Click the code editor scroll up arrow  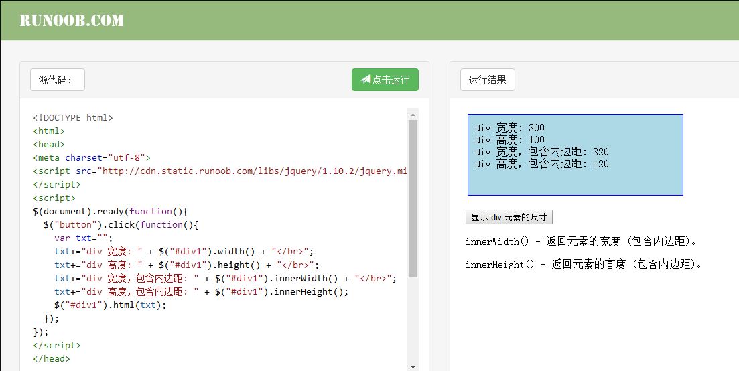pyautogui.click(x=413, y=115)
